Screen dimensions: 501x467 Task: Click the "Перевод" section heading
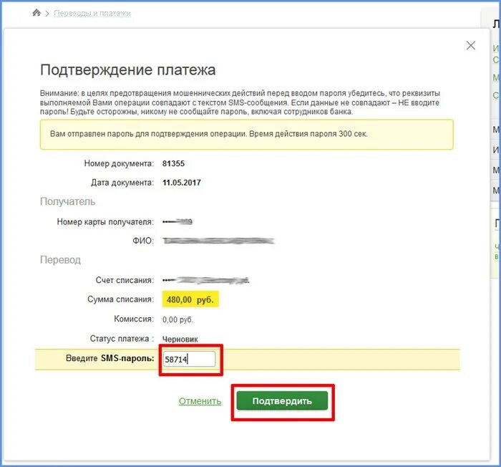(60, 260)
